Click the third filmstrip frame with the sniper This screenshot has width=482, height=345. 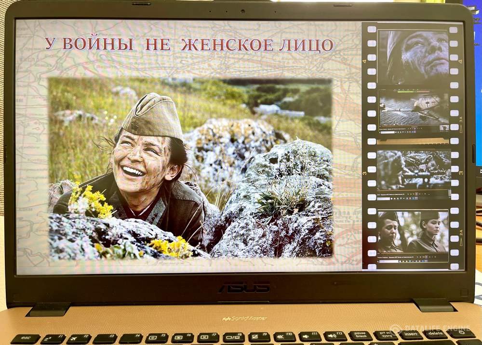(x=413, y=172)
